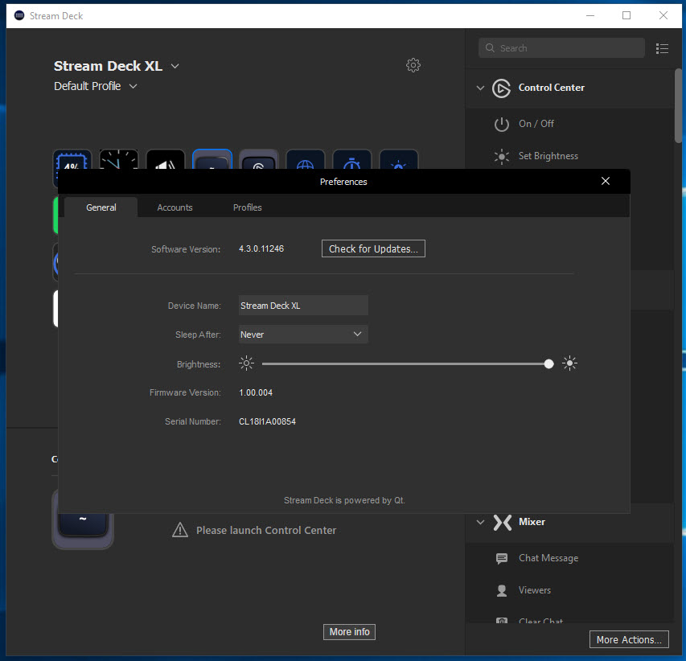Open preferences with the gear icon
The height and width of the screenshot is (661, 686).
[413, 65]
